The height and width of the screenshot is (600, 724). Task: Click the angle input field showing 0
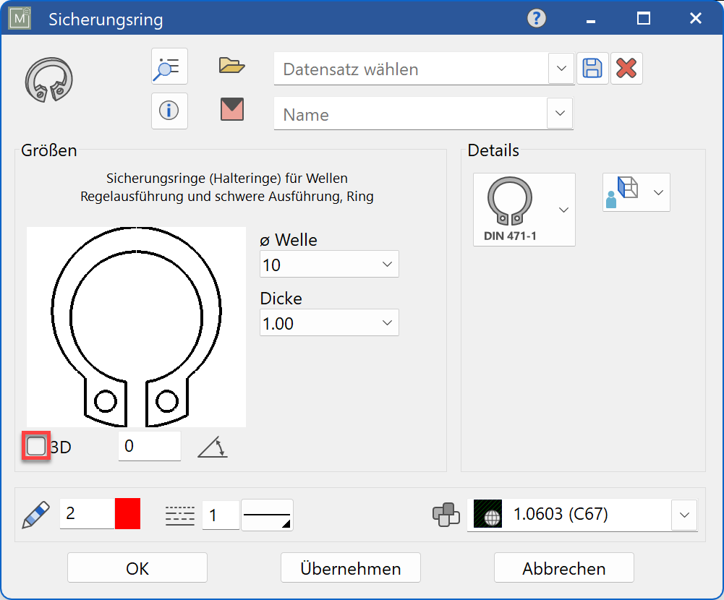pos(149,446)
